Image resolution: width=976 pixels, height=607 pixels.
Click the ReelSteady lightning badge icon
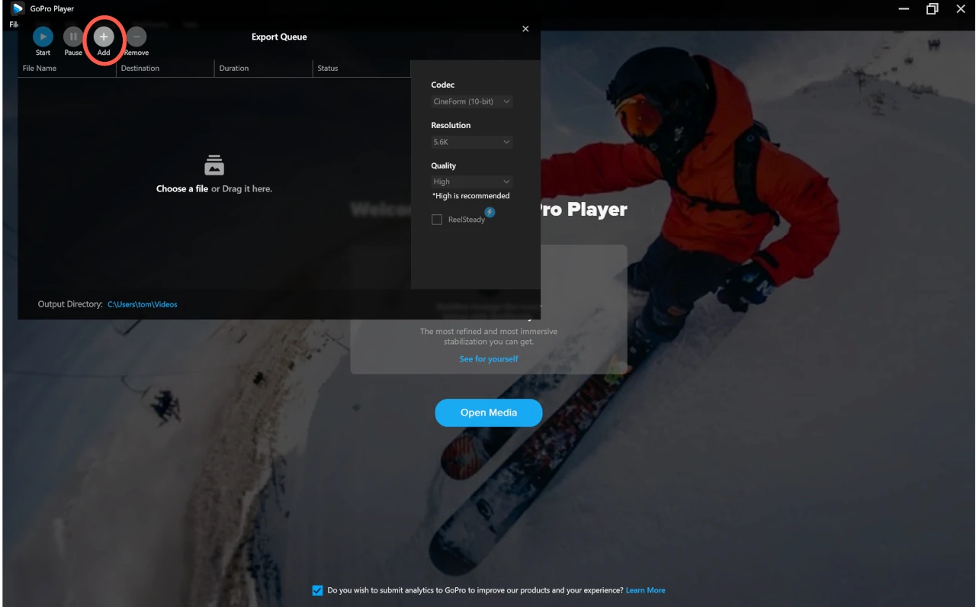(490, 212)
